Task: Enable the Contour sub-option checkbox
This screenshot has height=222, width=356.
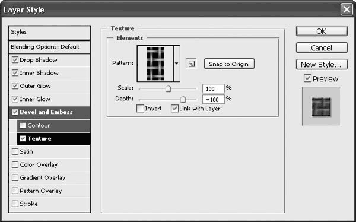Action: [x=23, y=125]
